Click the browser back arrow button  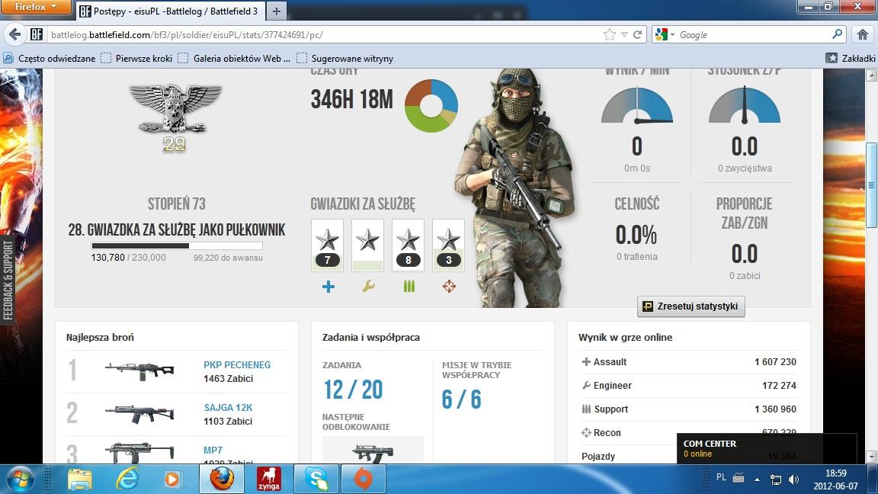pyautogui.click(x=15, y=35)
